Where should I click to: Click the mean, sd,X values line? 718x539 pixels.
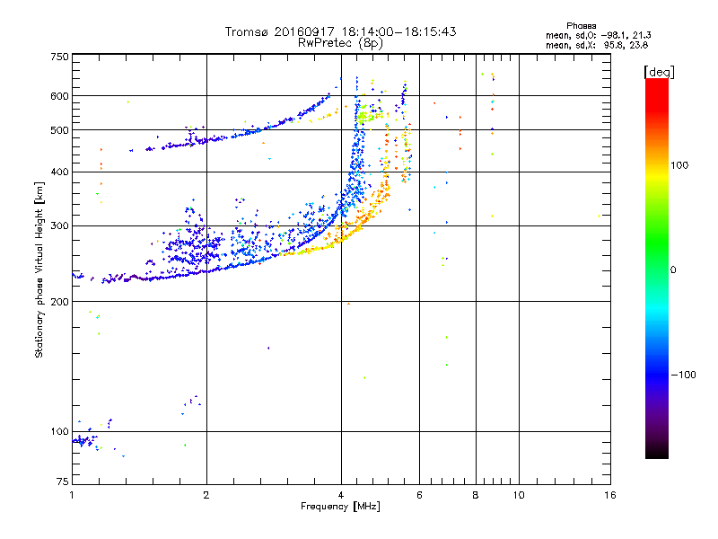597,45
